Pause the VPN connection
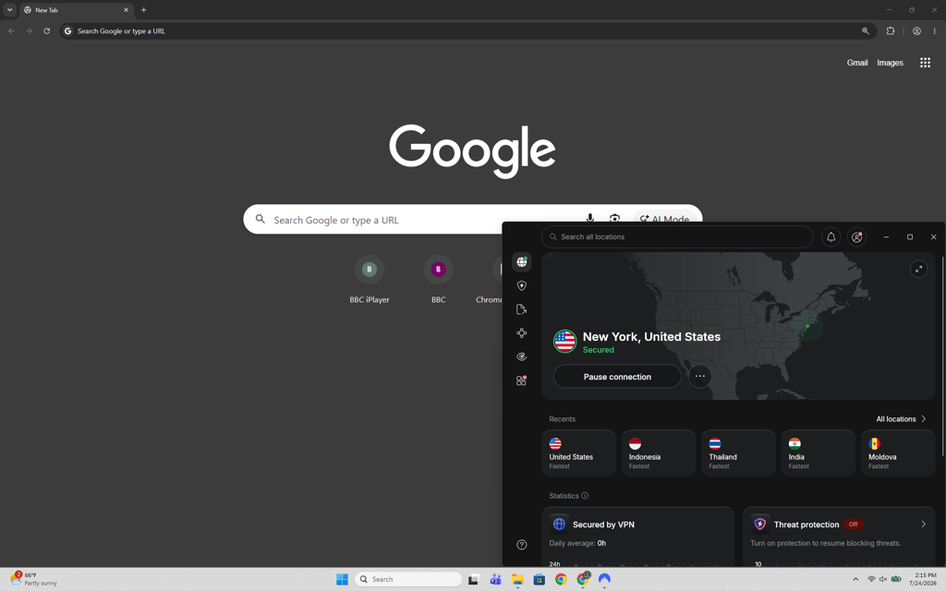Viewport: 946px width, 591px height. point(617,377)
